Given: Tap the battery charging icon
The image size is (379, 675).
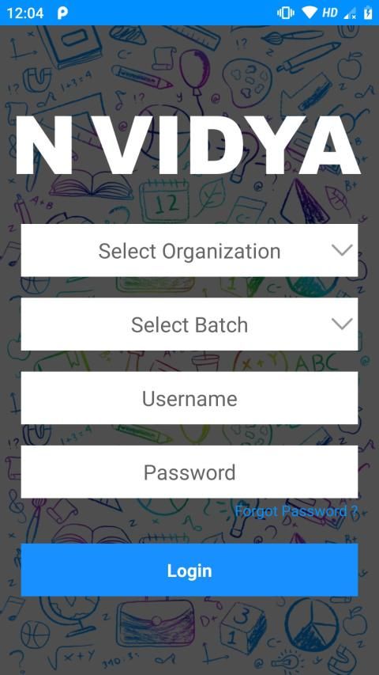Looking at the screenshot, I should click(x=368, y=13).
